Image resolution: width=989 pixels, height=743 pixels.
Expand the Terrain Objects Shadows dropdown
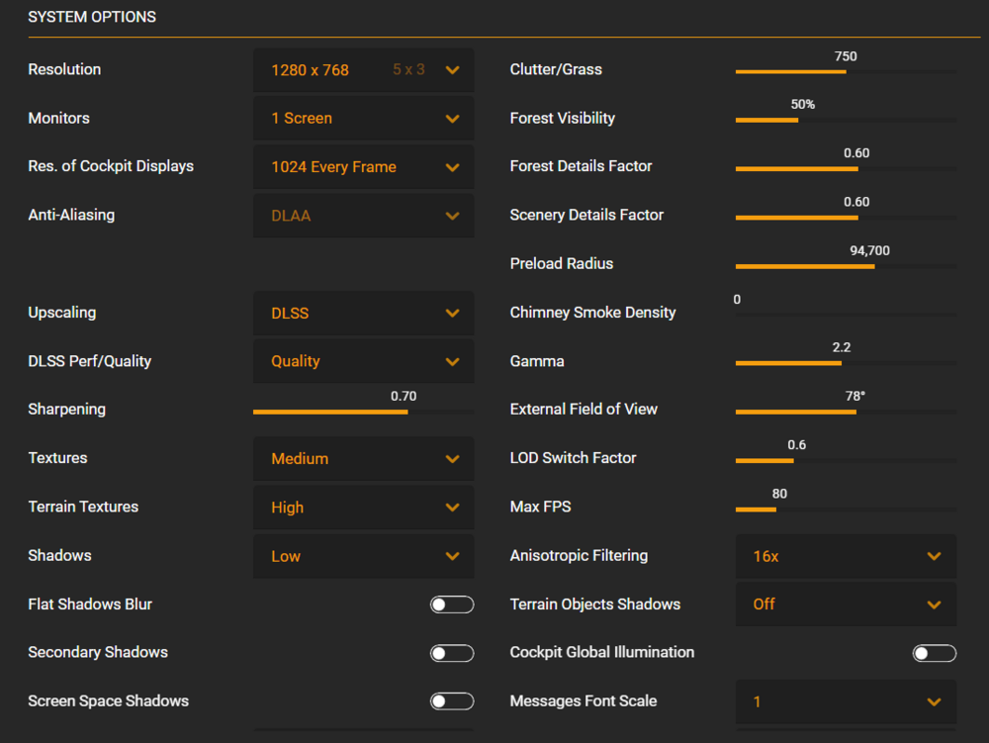point(846,604)
